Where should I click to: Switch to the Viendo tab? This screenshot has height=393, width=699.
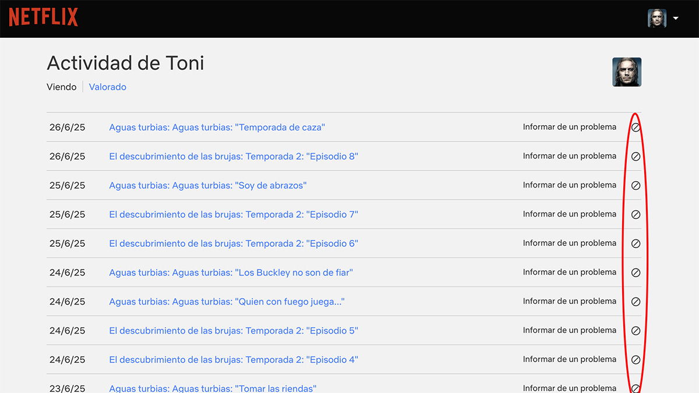point(62,87)
